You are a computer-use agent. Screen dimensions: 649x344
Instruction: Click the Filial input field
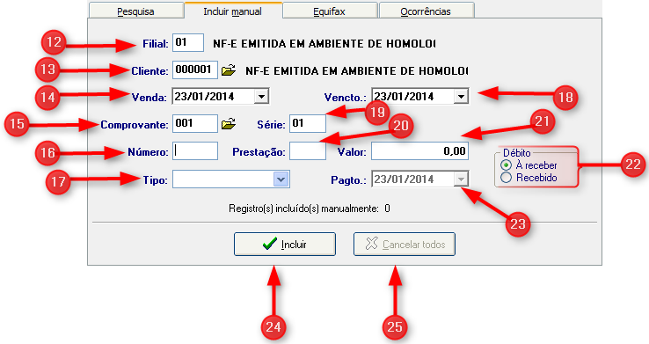click(188, 42)
